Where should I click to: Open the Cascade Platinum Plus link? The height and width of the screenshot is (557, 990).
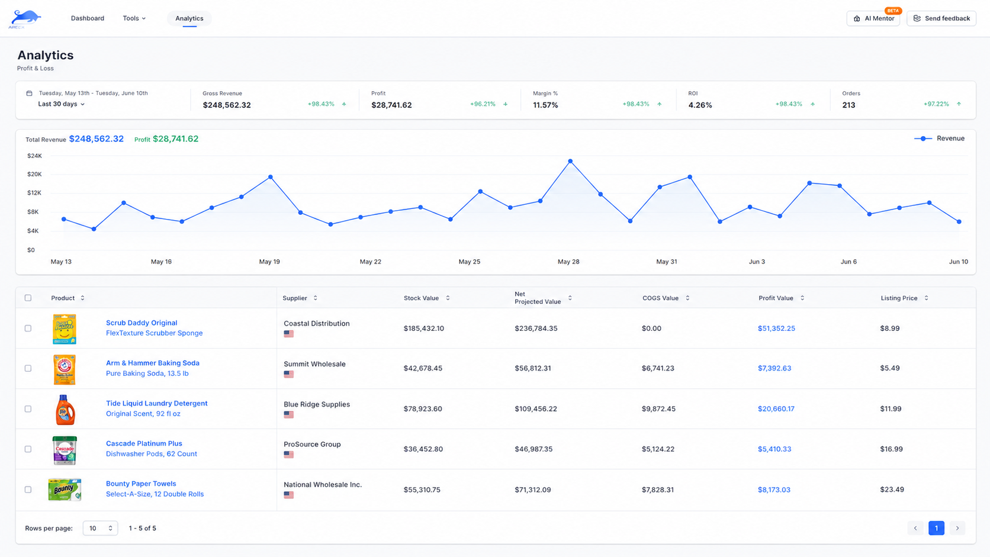click(144, 443)
